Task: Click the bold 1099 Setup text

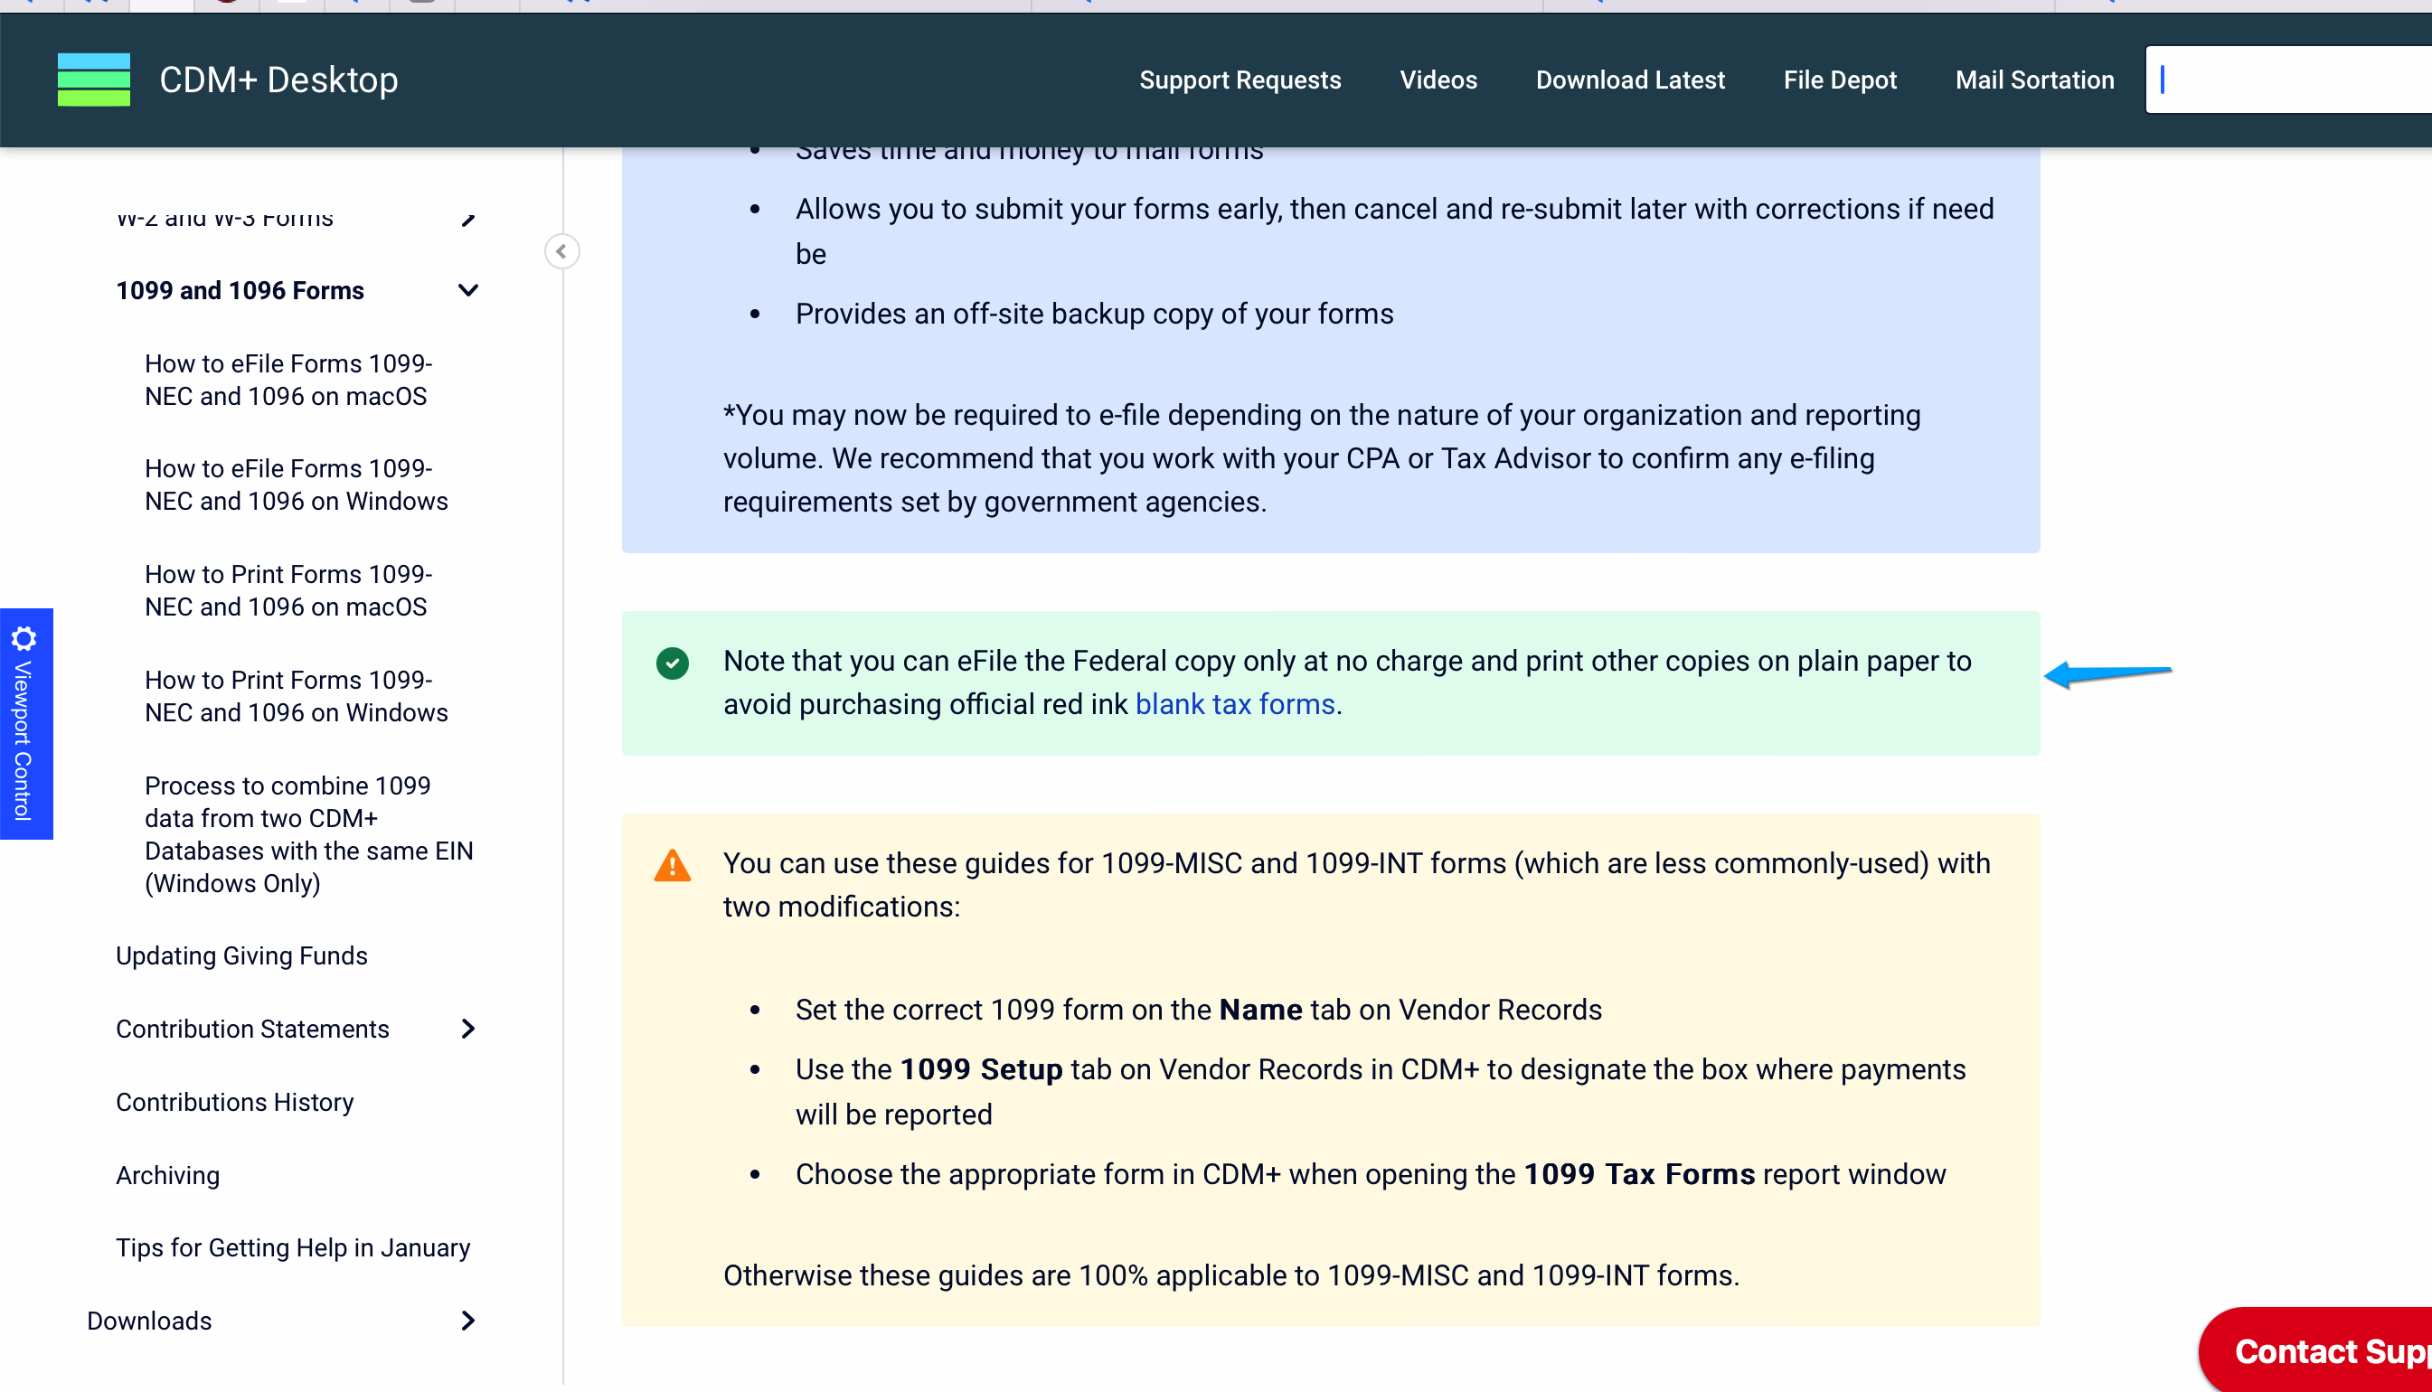Action: pyautogui.click(x=981, y=1068)
